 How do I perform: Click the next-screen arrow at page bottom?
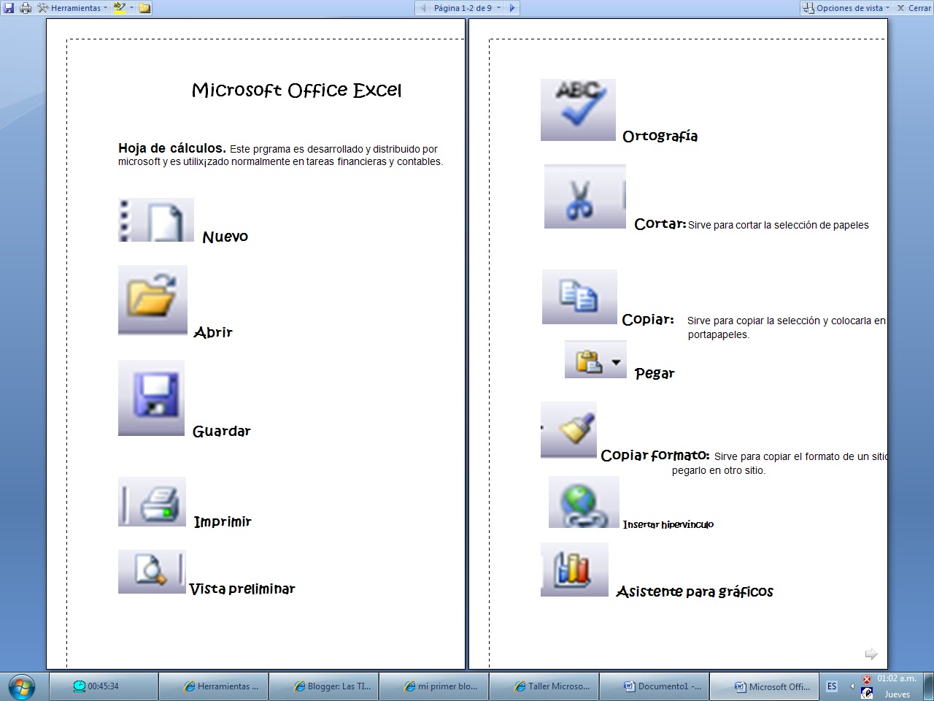[x=871, y=654]
